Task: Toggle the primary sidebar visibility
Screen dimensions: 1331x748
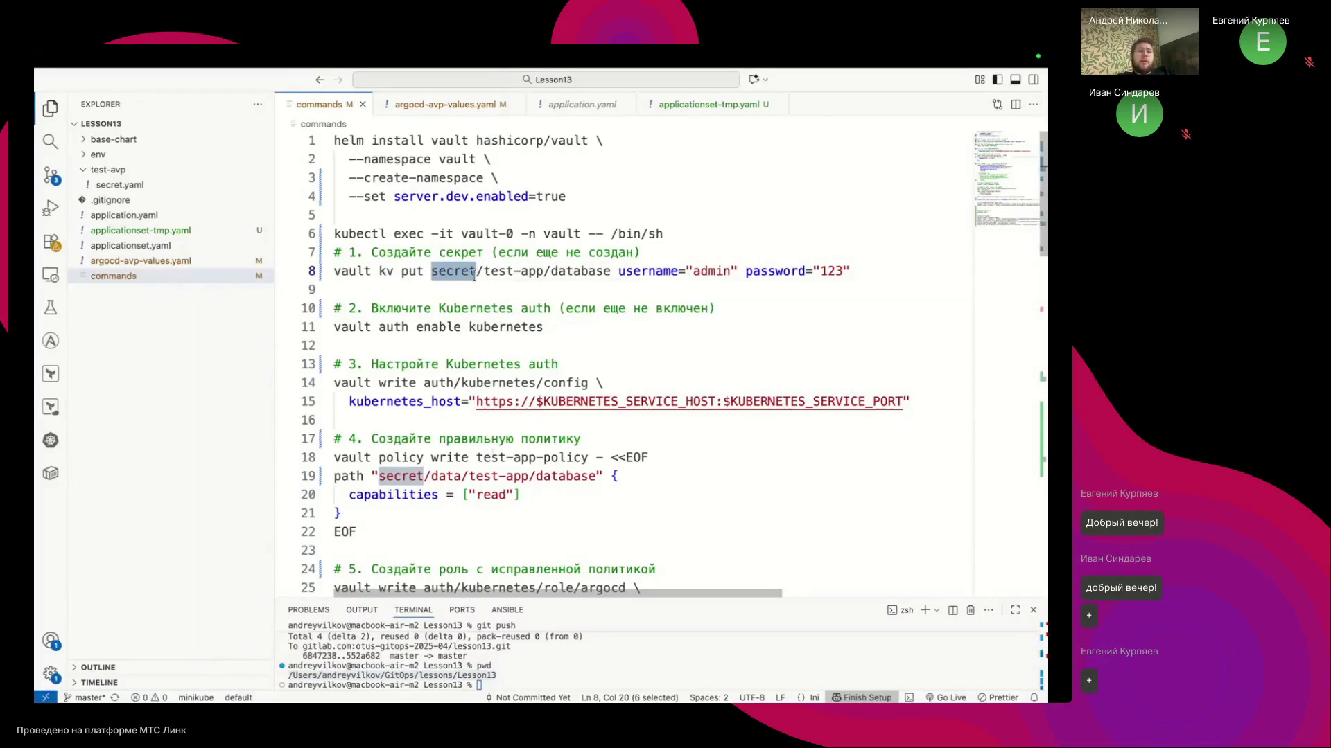Action: pos(998,80)
